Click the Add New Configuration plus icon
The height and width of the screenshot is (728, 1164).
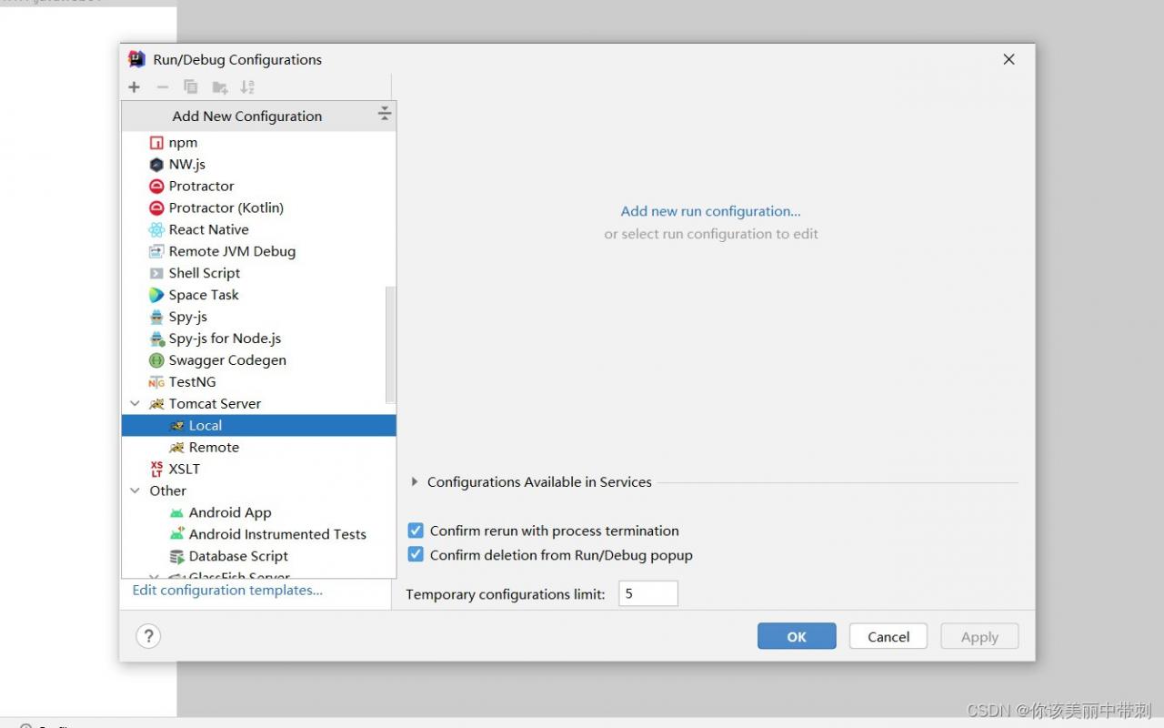pos(135,87)
